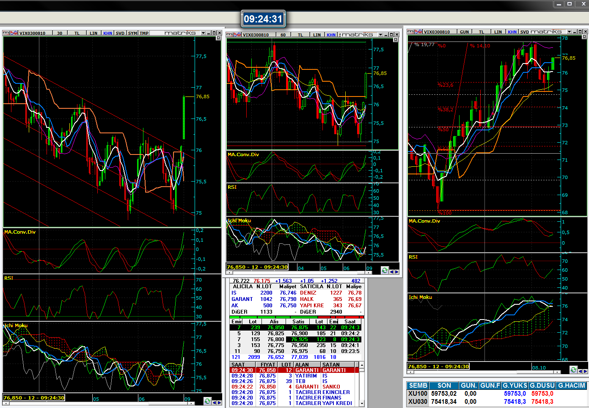This screenshot has width=589, height=408.
Task: Click the refresh icon below the daily chart
Action: (573, 370)
